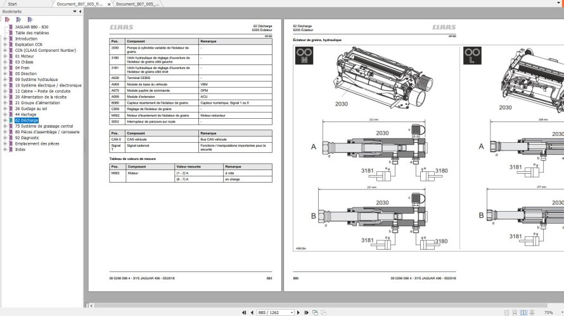Expand the Explication CCN bookmark

[x=5, y=44]
